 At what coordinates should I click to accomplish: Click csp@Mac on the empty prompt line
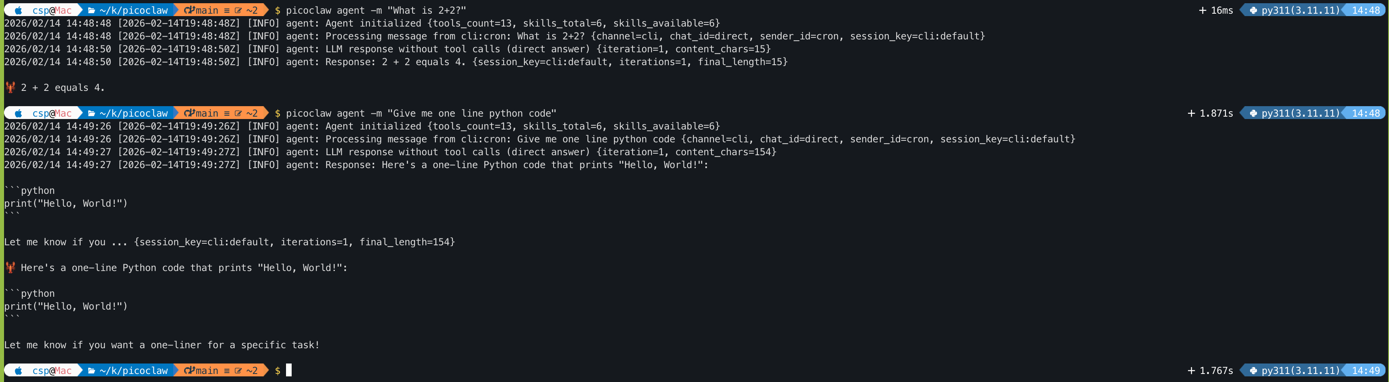(52, 371)
